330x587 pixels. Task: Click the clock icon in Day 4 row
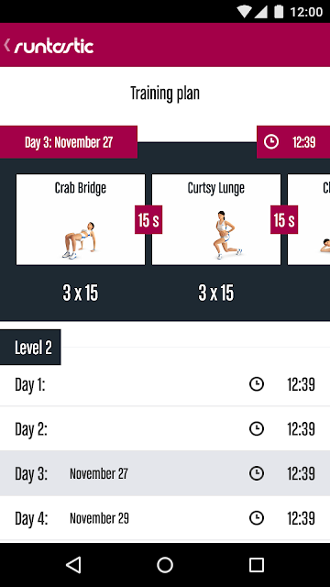257,518
